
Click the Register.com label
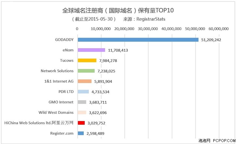(x=62, y=133)
